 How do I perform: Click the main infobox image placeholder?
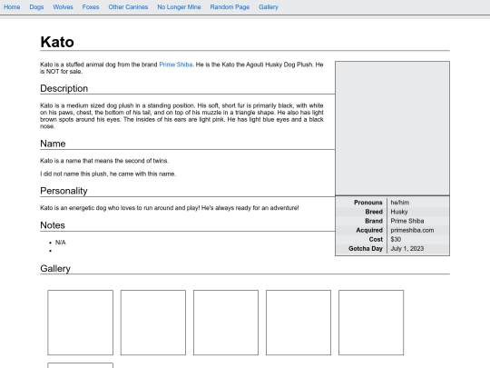393,128
